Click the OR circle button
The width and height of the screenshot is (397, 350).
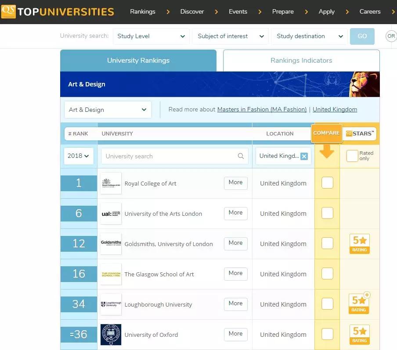391,36
